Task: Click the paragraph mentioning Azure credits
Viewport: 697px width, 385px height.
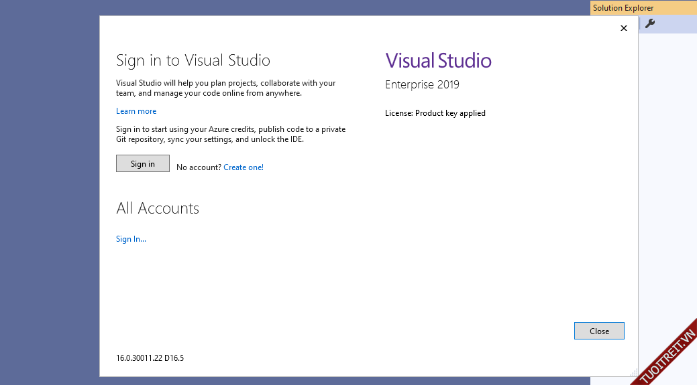Action: point(231,134)
